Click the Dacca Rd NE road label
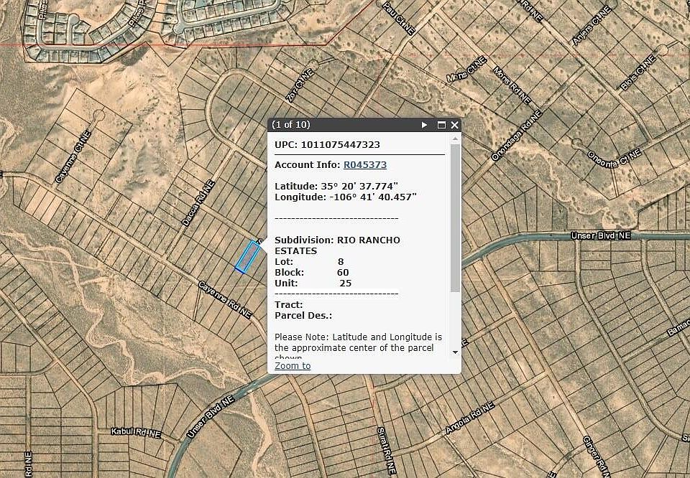Viewport: 690px width, 478px height. click(198, 203)
